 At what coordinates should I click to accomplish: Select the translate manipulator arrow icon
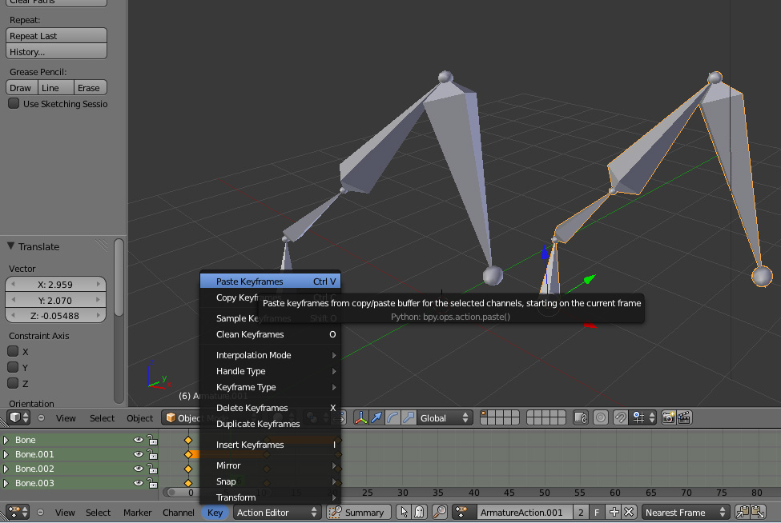coord(376,417)
